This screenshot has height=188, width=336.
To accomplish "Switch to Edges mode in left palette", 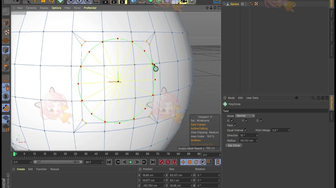I will [x=6, y=58].
